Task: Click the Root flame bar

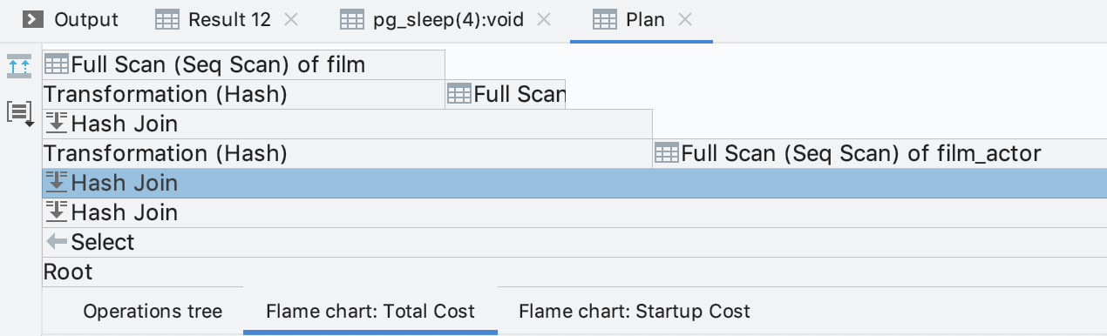Action: pyautogui.click(x=574, y=272)
